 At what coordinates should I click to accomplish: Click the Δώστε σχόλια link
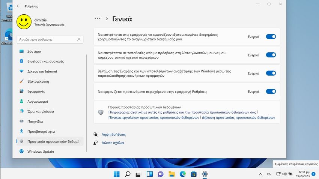pos(113,143)
